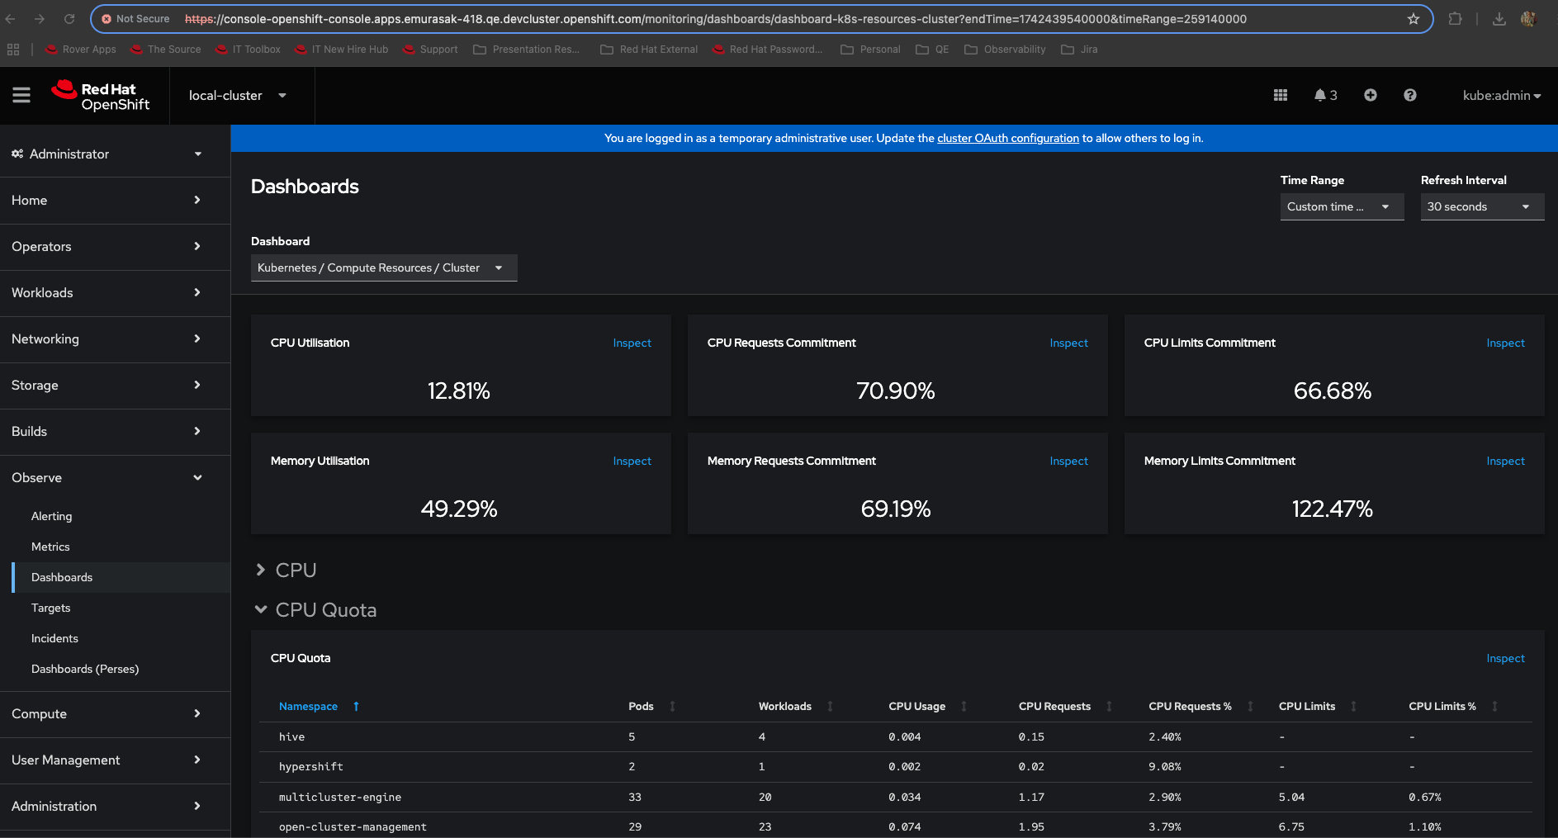This screenshot has width=1558, height=838.
Task: Open notifications bell showing 3 alerts
Action: click(1325, 96)
